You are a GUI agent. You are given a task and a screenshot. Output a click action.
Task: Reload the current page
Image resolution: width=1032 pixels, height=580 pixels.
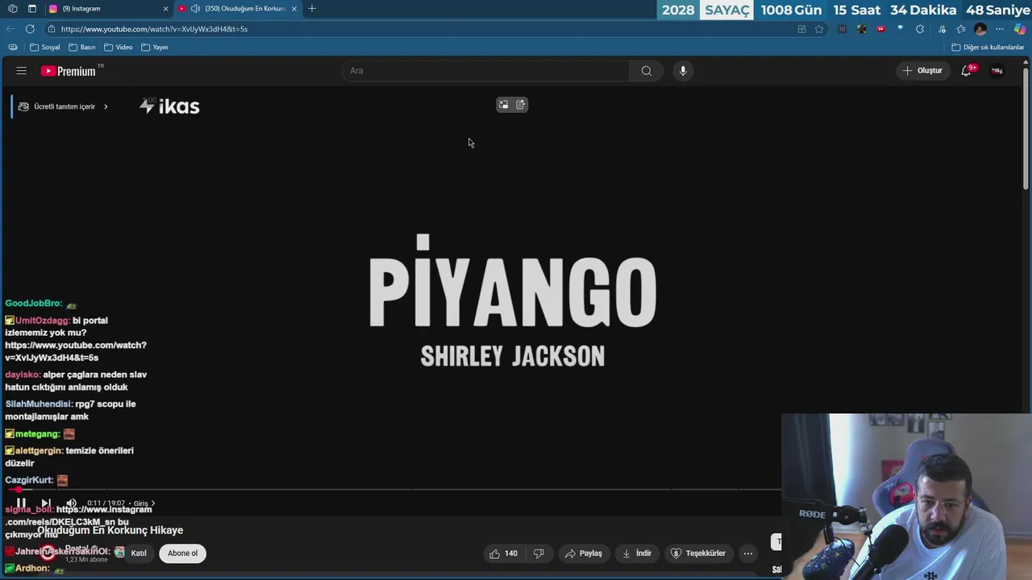point(30,29)
